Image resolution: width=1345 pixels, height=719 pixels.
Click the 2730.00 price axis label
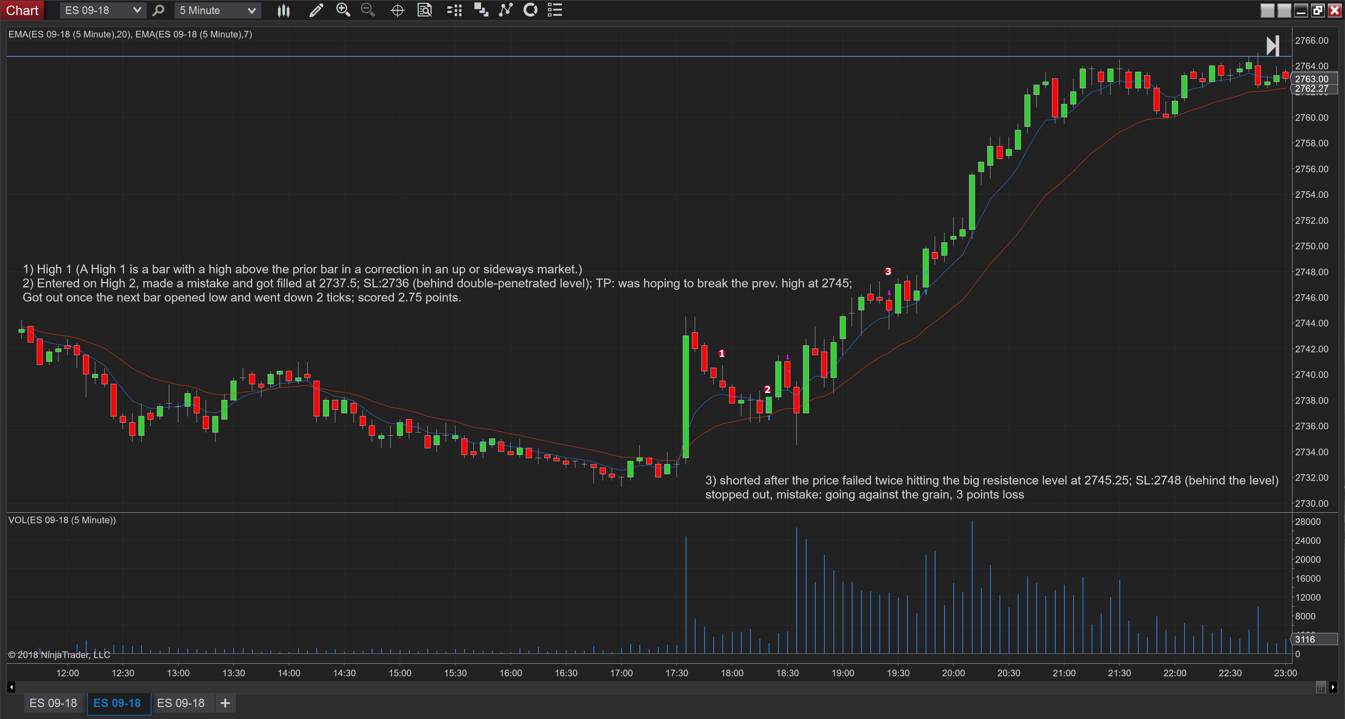click(1312, 504)
